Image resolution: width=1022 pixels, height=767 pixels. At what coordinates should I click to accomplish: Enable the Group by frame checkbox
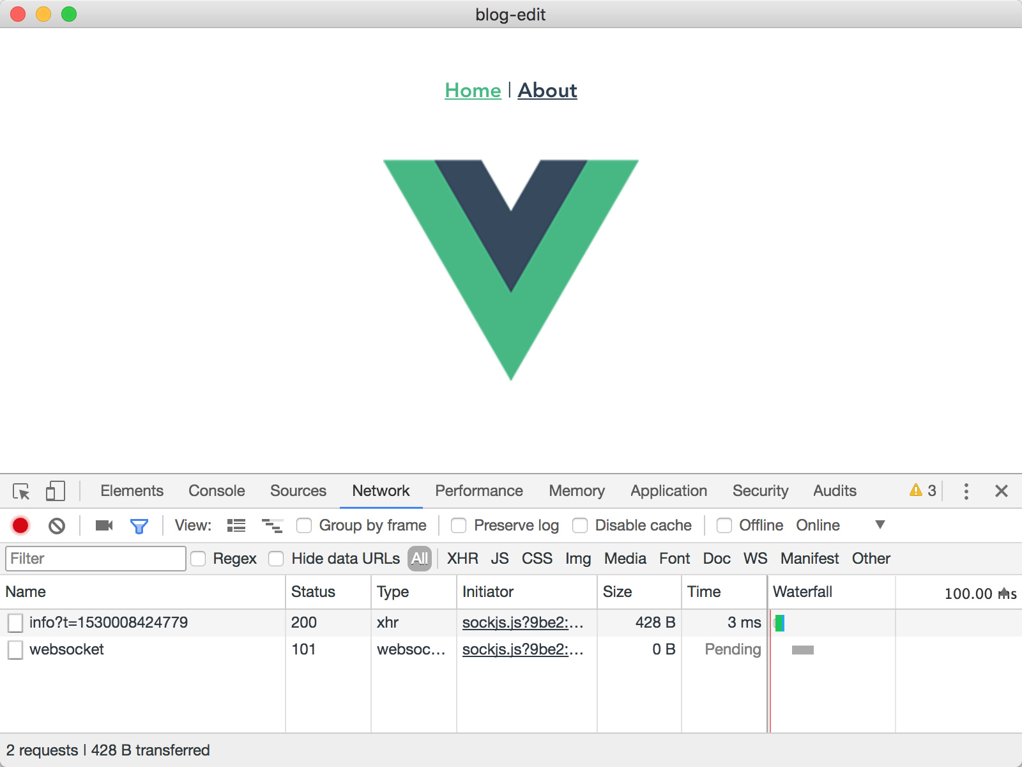[304, 525]
